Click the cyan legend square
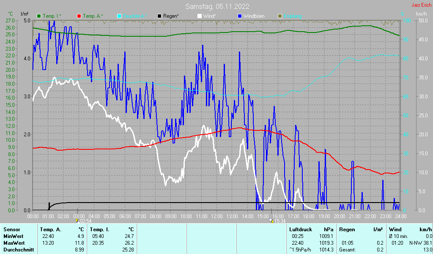This screenshot has width=433, height=254. pyautogui.click(x=119, y=16)
